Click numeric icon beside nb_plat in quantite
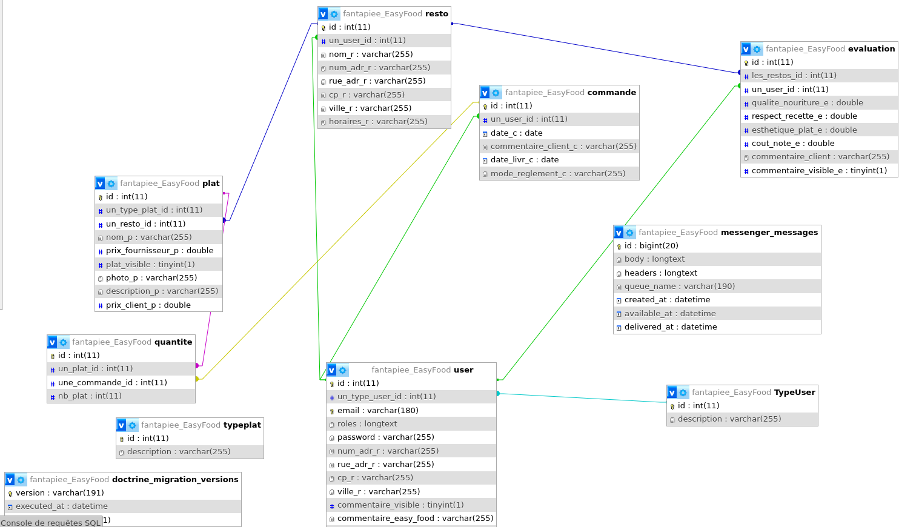 point(53,397)
